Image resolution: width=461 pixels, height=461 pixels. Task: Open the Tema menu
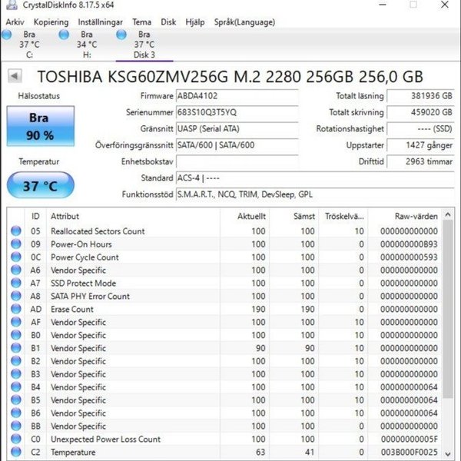(141, 22)
